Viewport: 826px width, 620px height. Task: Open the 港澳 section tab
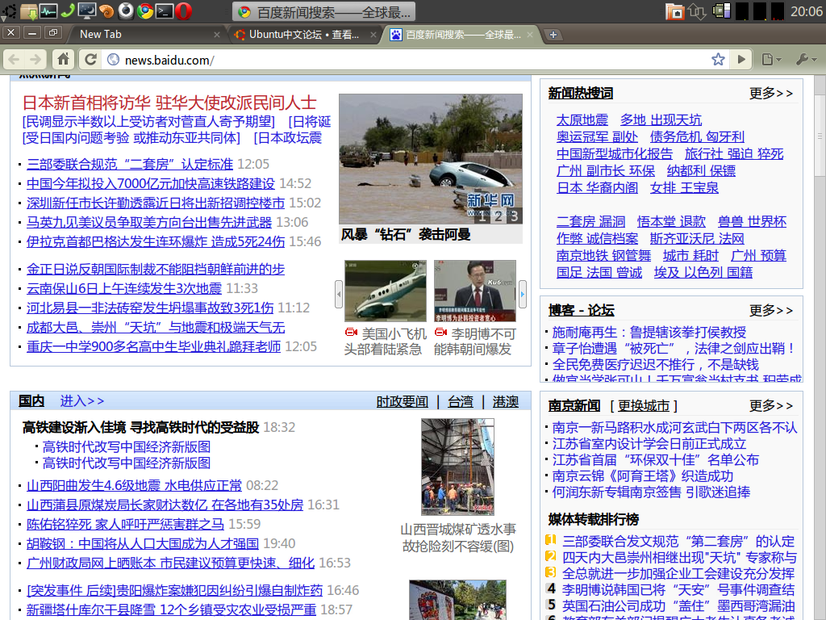(506, 402)
